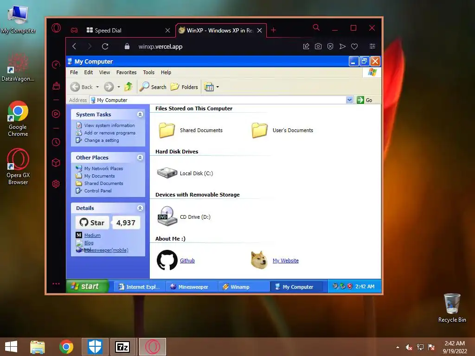
Task: Click the three-dots sidebar setup icon
Action: [56, 284]
